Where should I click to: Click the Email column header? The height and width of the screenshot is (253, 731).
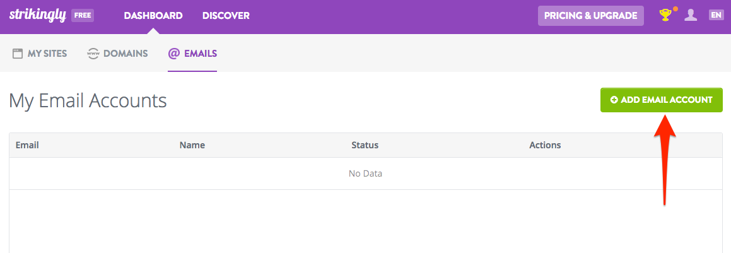[x=27, y=145]
